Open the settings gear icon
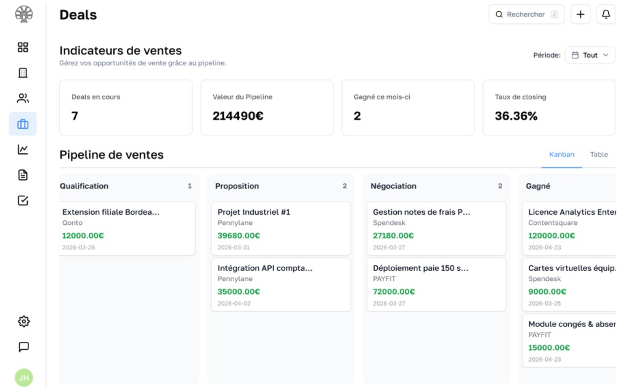 click(x=23, y=321)
